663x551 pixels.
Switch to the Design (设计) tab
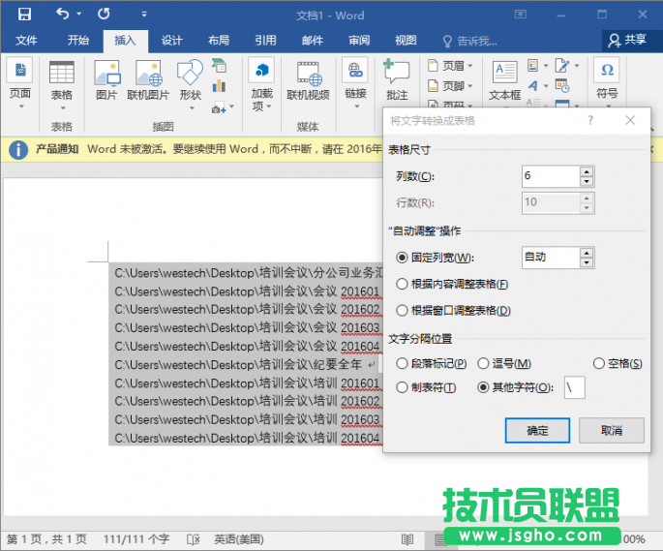171,41
